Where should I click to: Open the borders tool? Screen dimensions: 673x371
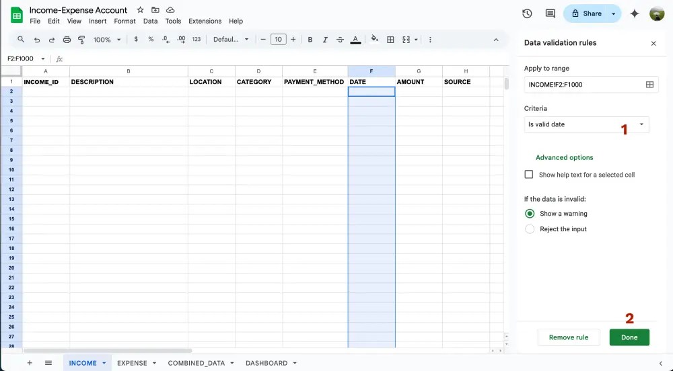click(x=390, y=40)
